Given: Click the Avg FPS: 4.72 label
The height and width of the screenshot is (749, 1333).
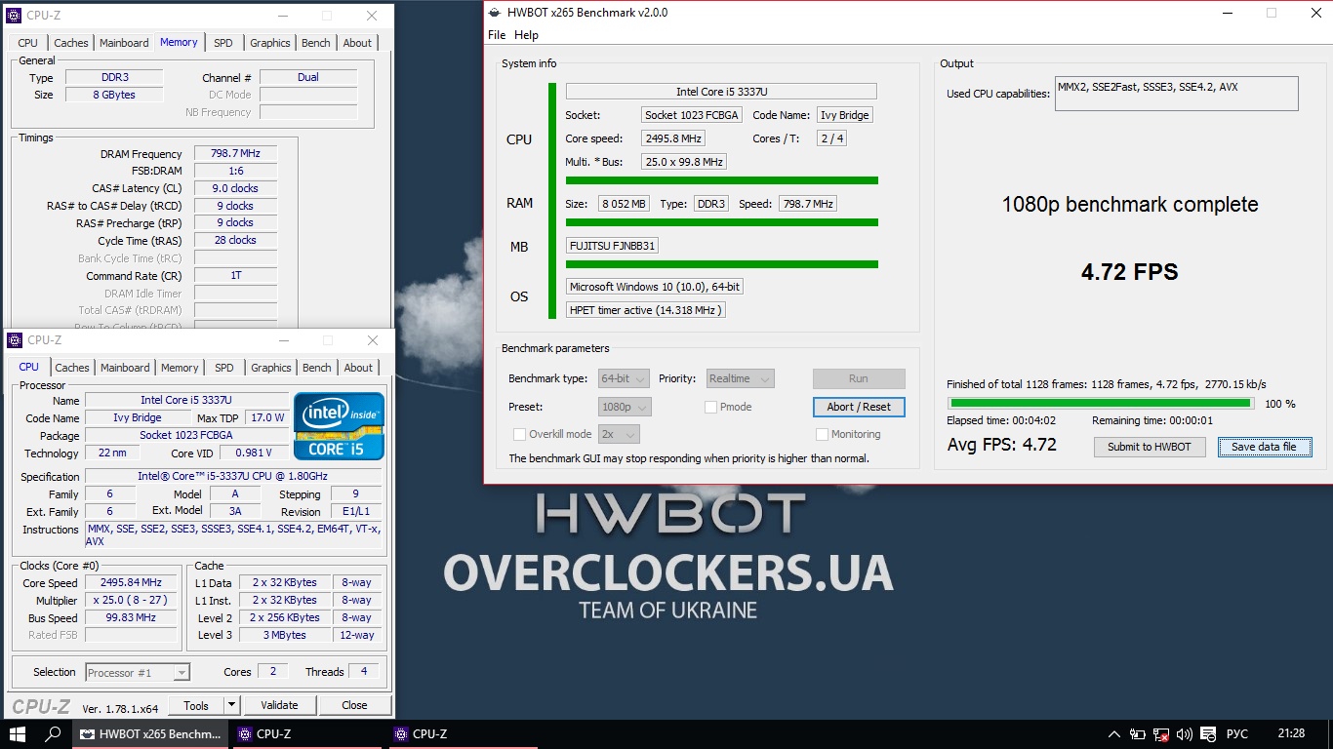Looking at the screenshot, I should point(1002,446).
